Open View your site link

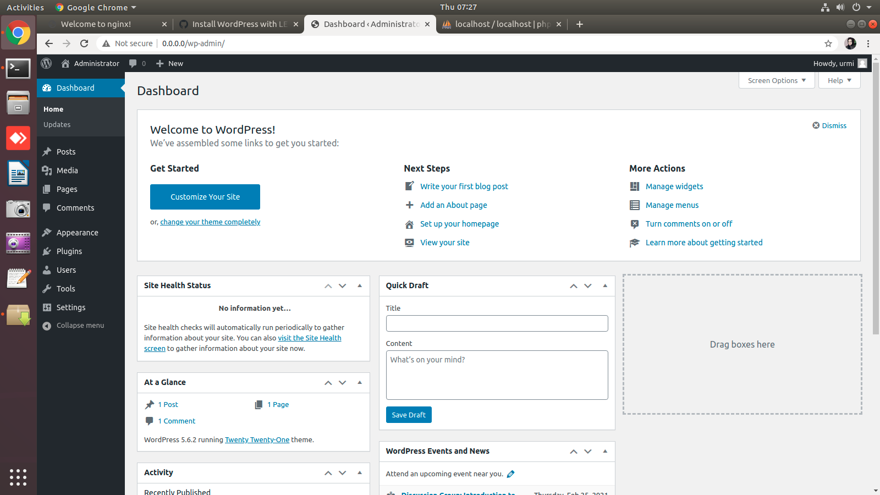point(445,243)
